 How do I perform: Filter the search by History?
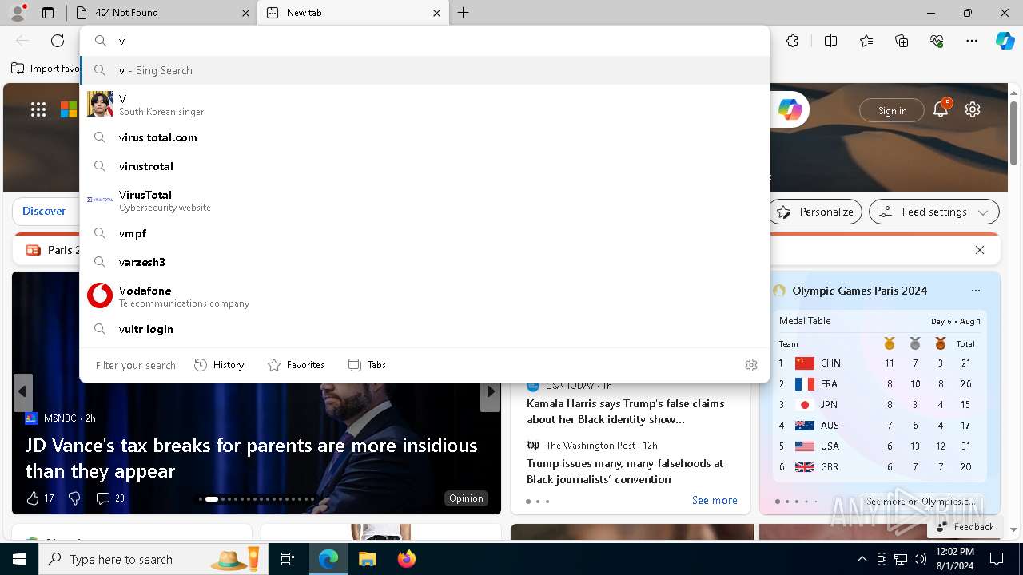point(219,365)
